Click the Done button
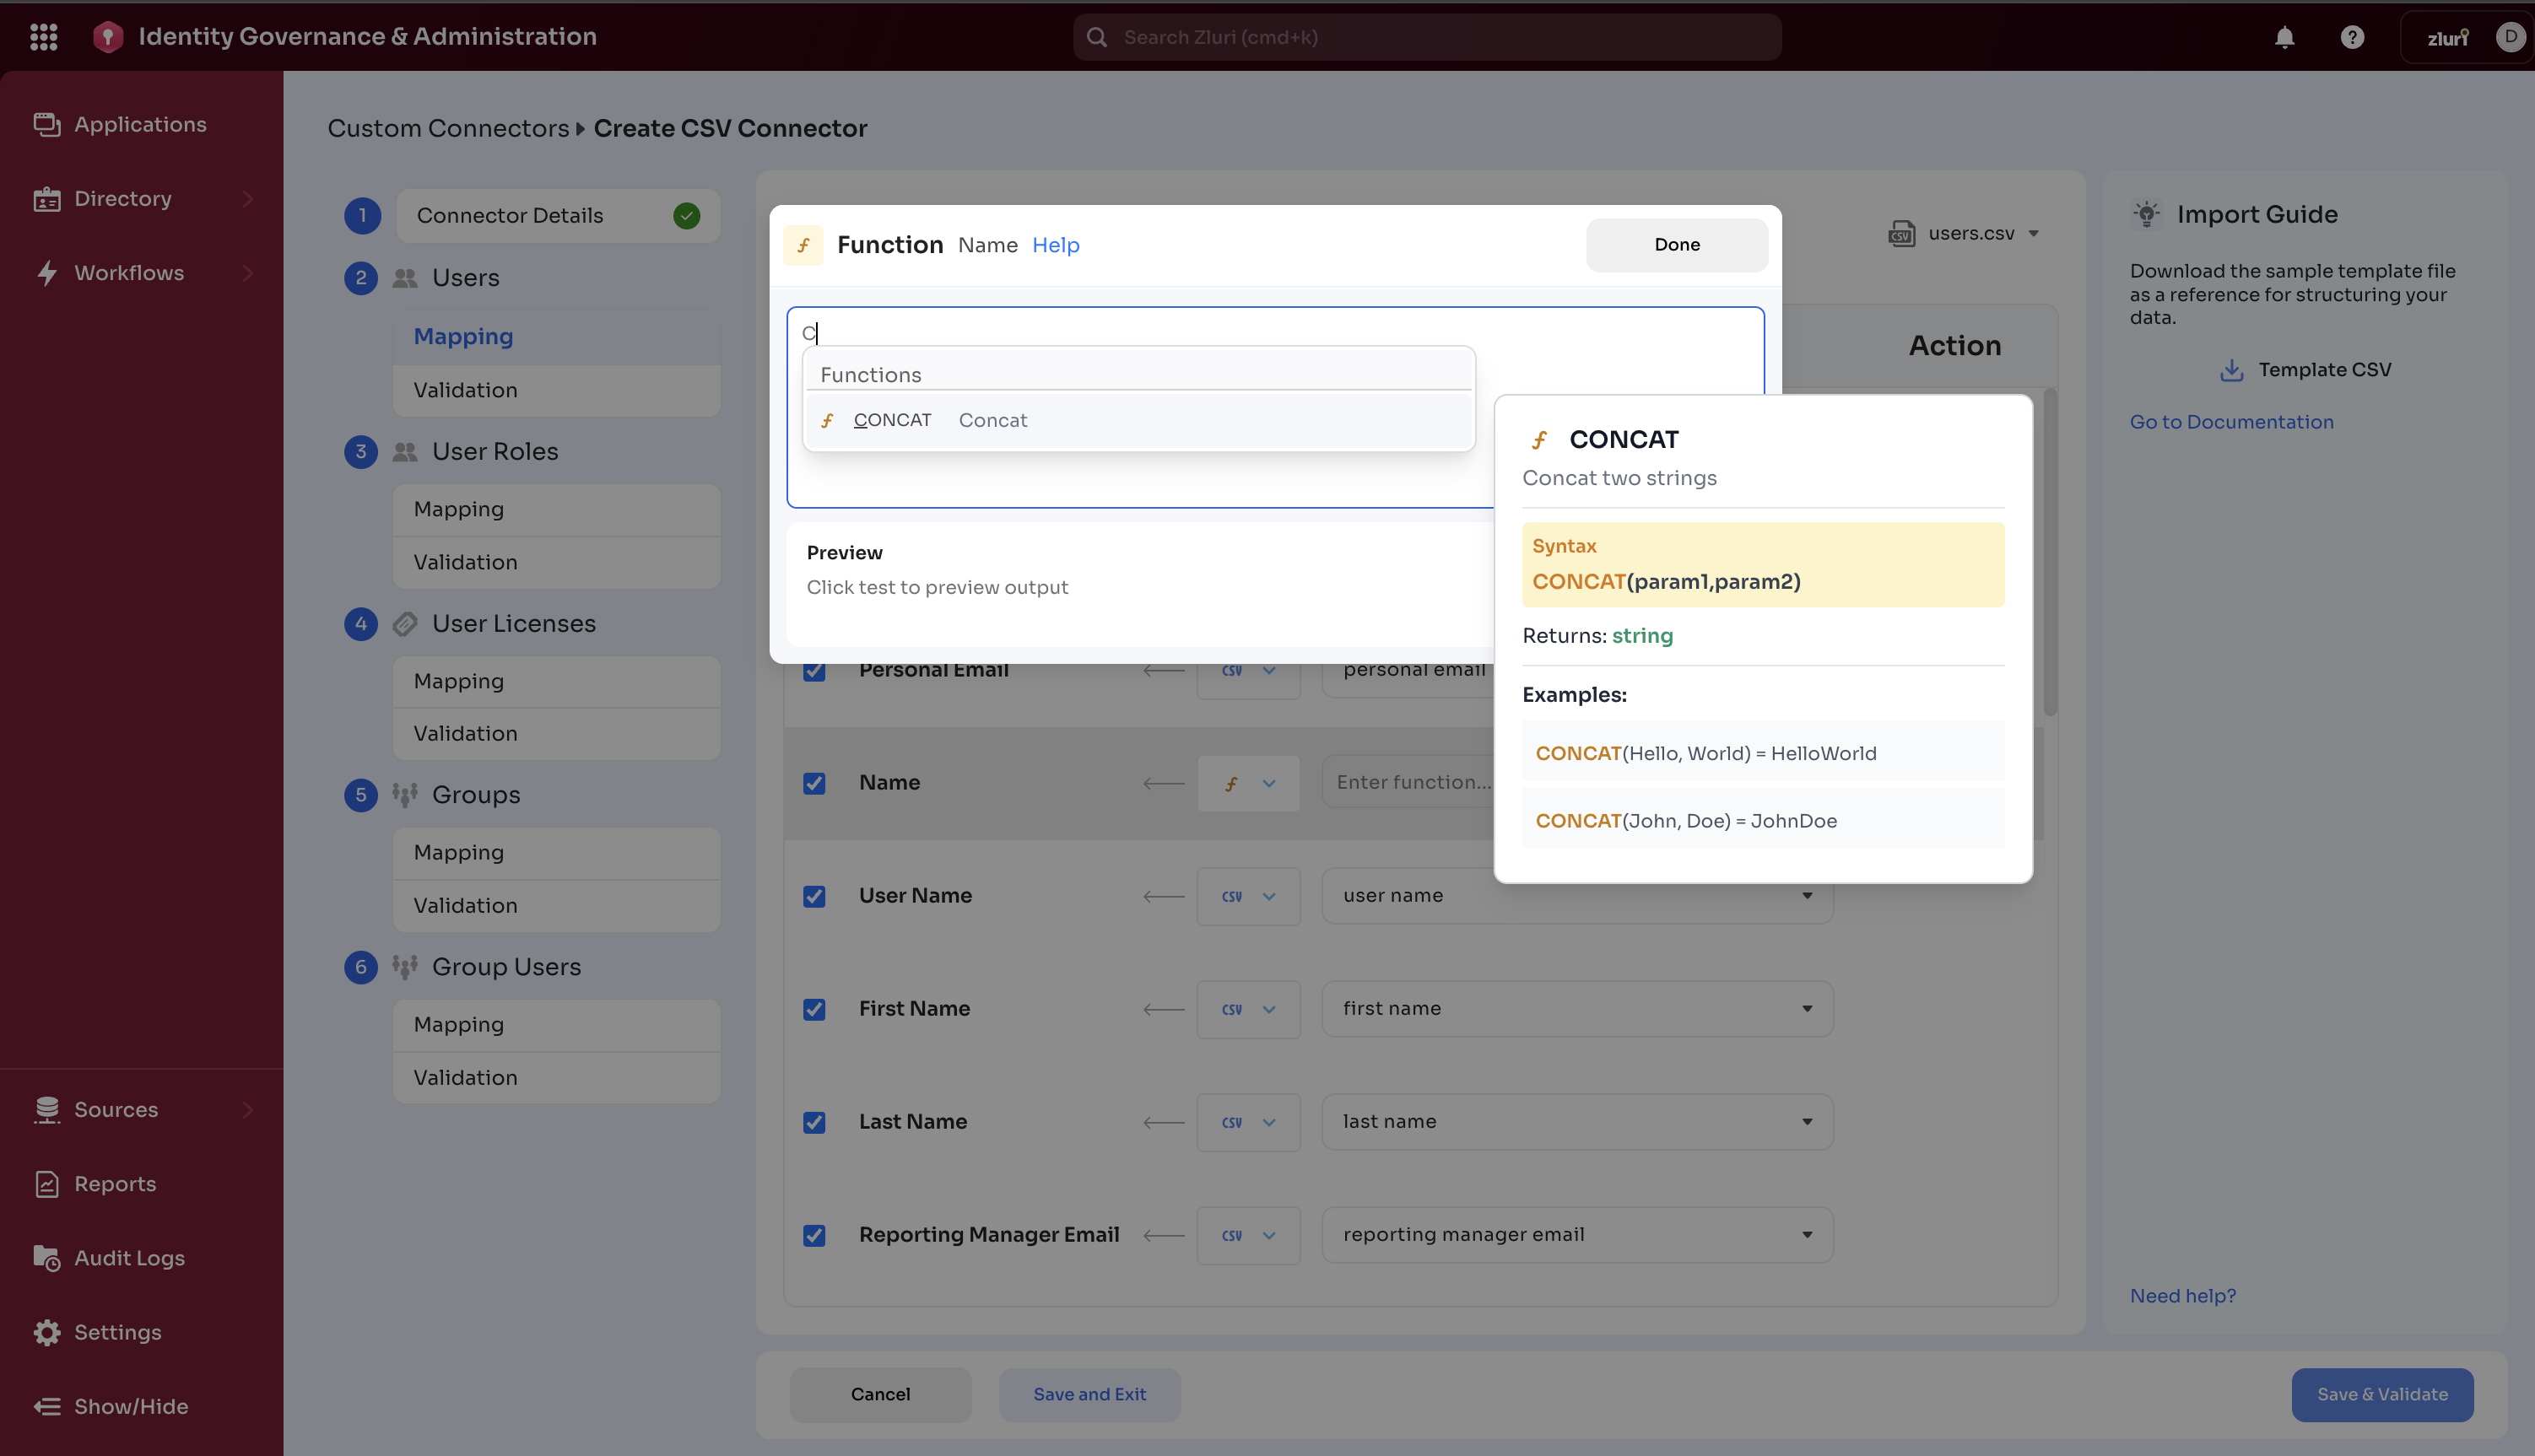This screenshot has width=2535, height=1456. click(x=1677, y=245)
